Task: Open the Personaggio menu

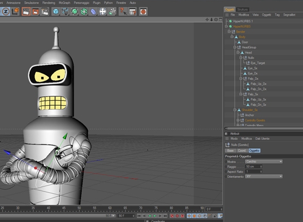Action: pos(81,3)
